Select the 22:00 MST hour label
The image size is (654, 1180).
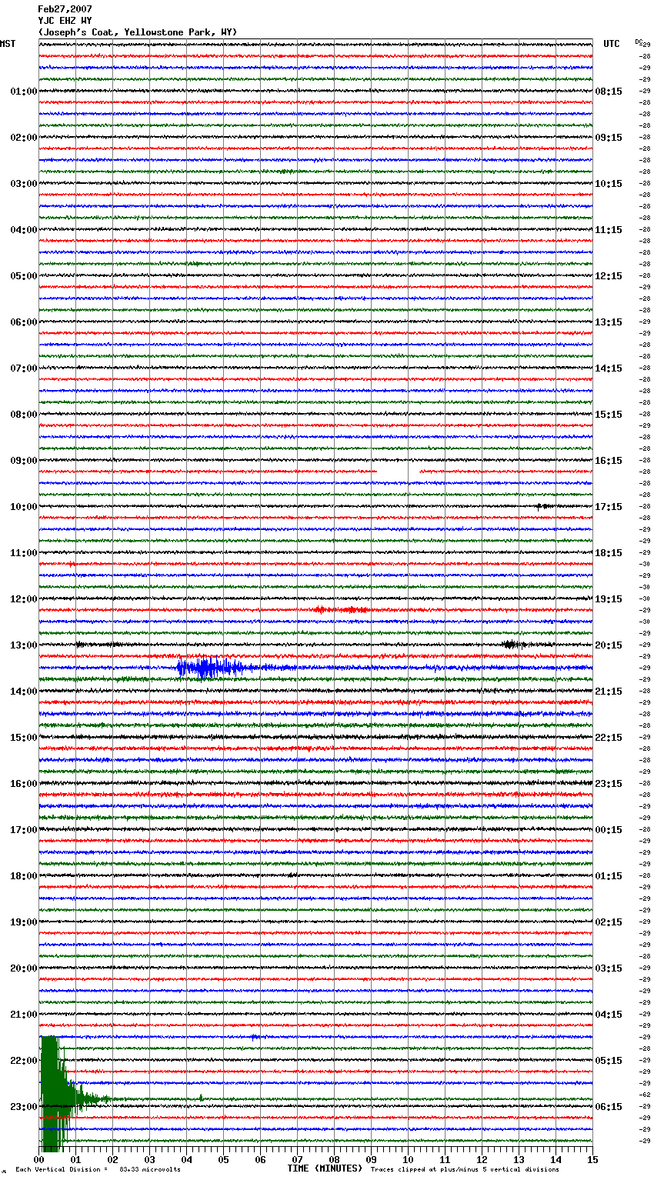(x=24, y=1061)
